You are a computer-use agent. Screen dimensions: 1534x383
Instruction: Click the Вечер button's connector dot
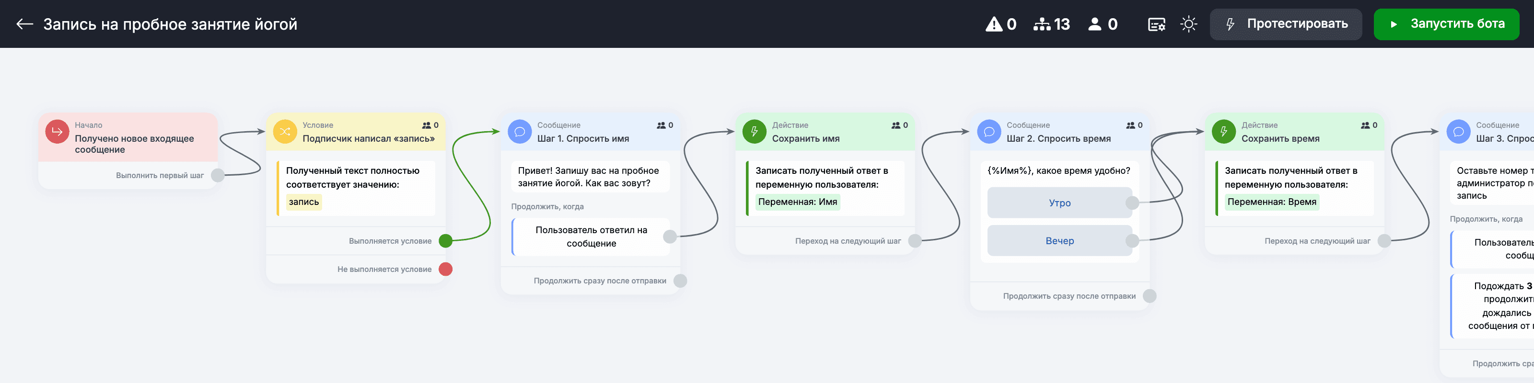coord(1132,241)
